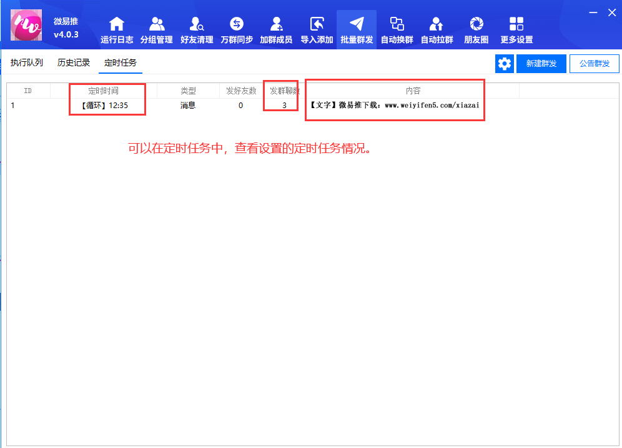Click the 发好友数 value 0
This screenshot has width=622, height=448.
click(241, 106)
